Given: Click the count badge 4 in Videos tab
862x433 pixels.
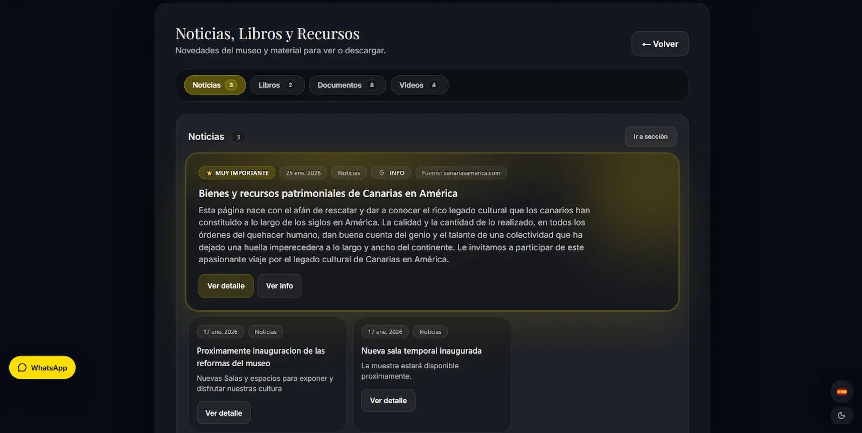Looking at the screenshot, I should tap(434, 85).
